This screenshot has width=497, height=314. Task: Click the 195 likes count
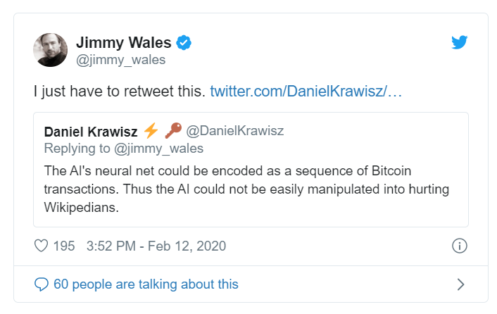click(x=63, y=246)
